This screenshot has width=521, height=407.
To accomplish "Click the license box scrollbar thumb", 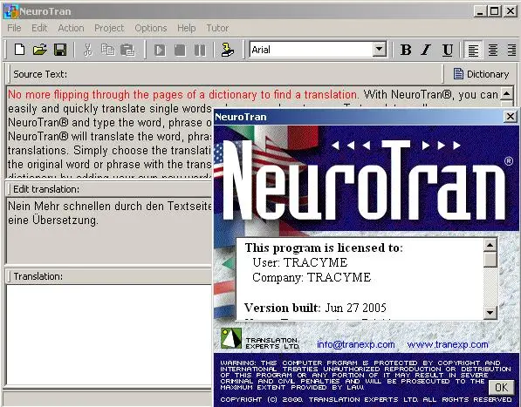I will 490,260.
